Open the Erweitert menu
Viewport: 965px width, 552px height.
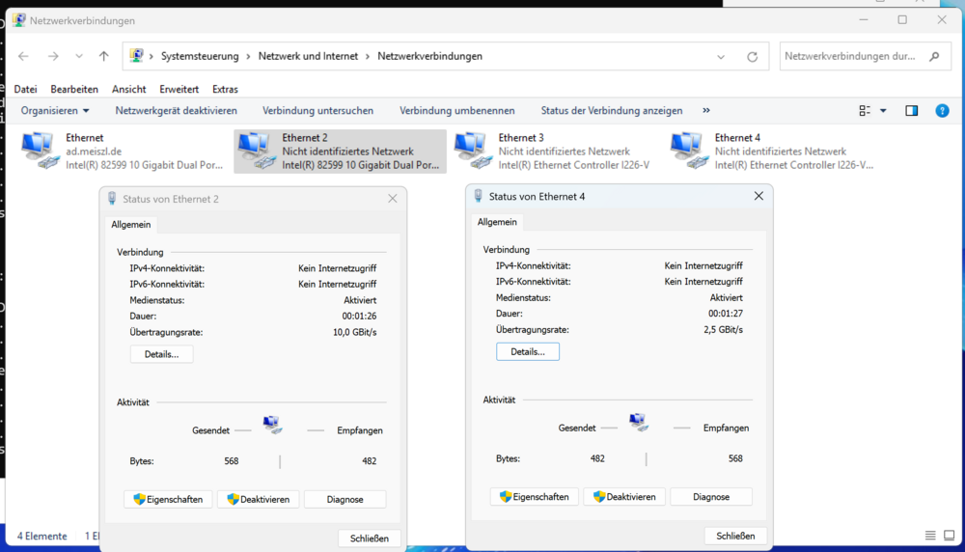pyautogui.click(x=179, y=89)
